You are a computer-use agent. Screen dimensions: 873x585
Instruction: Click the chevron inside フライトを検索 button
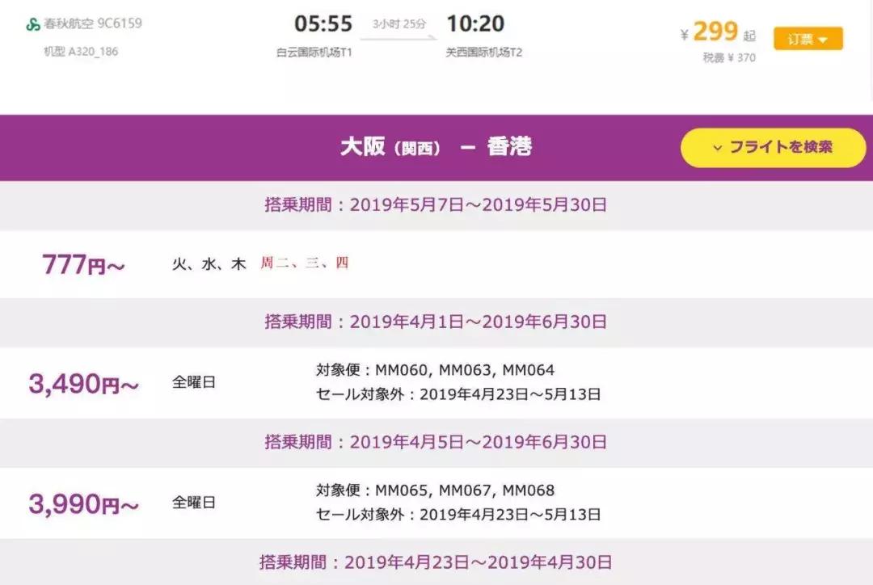(716, 147)
